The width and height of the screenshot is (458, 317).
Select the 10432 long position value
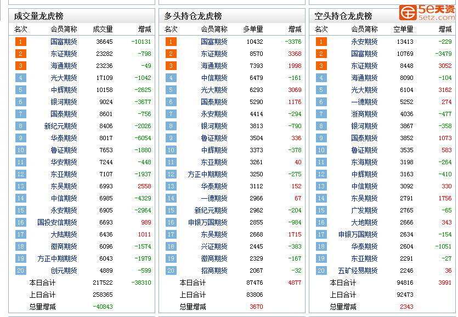pos(255,42)
